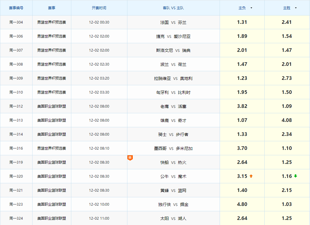Select 主负 odds 1.07 for 雄鹿 VS 奇才
This screenshot has width=310, height=225.
tap(242, 120)
